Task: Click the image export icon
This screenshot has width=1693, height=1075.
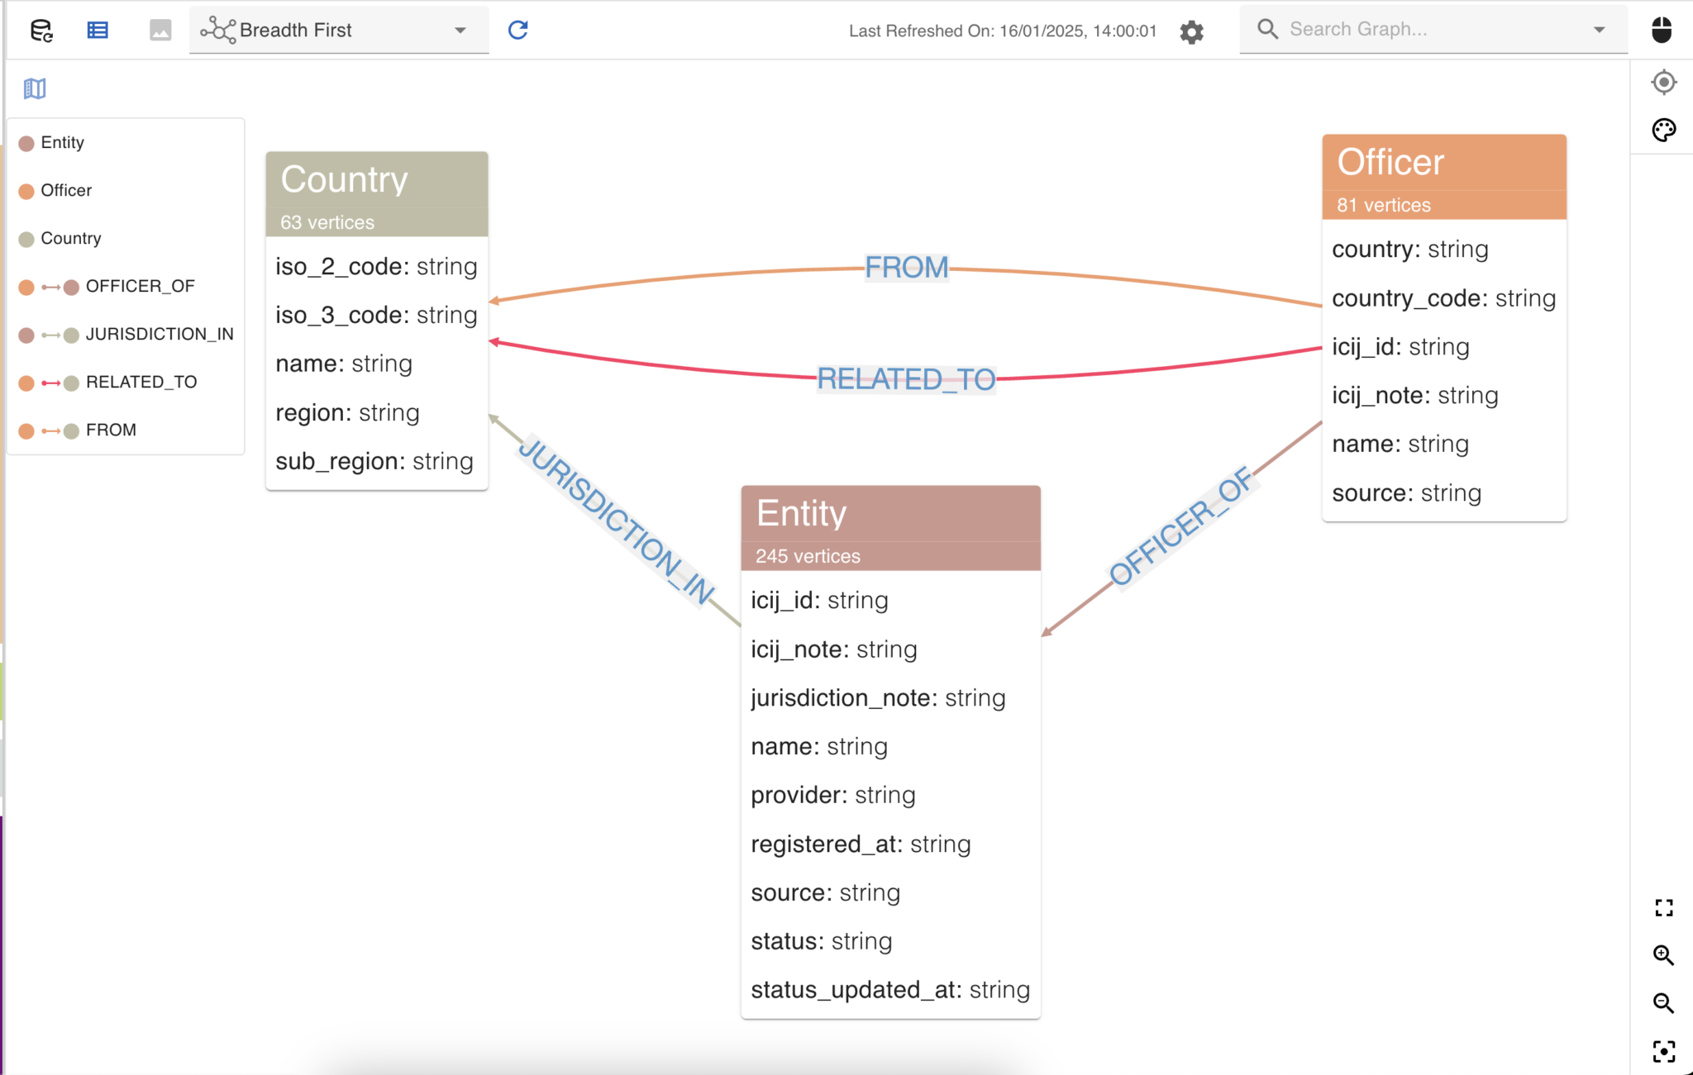Action: click(x=159, y=30)
